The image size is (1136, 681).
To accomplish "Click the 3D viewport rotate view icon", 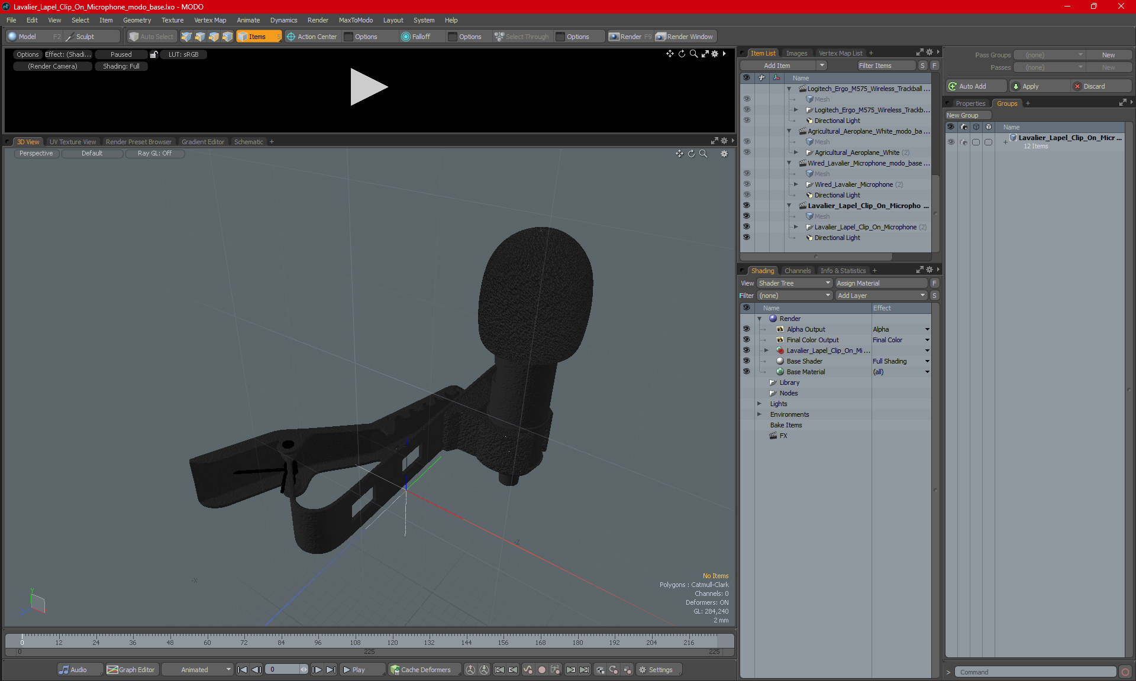I will [691, 154].
